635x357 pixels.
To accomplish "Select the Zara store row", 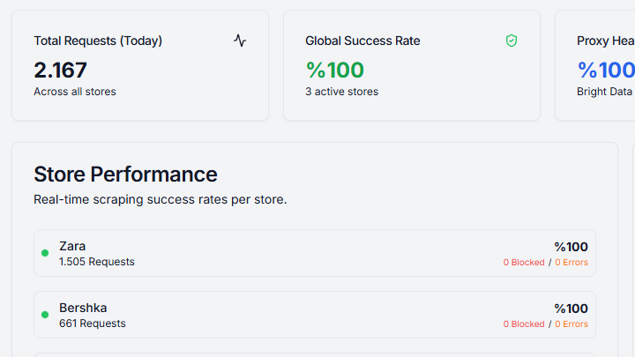I will tap(315, 253).
